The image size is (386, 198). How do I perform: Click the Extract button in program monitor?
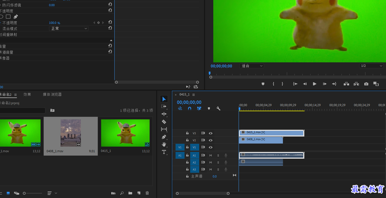point(356,84)
